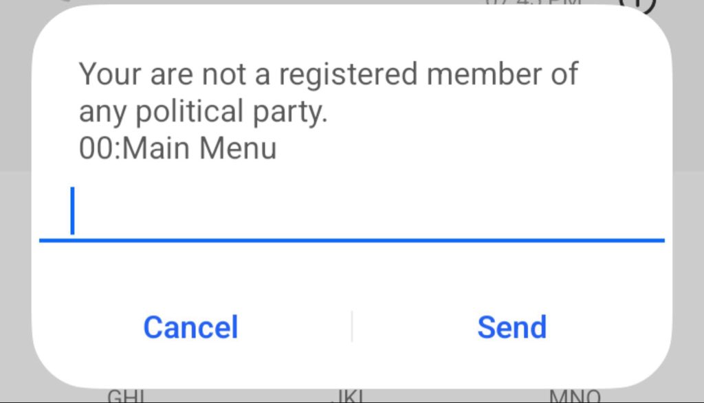Click the word 'Your' in the message
The image size is (704, 403).
[111, 74]
